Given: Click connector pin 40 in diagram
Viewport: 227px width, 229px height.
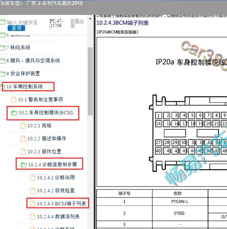Looking at the screenshot, I should tap(158, 151).
